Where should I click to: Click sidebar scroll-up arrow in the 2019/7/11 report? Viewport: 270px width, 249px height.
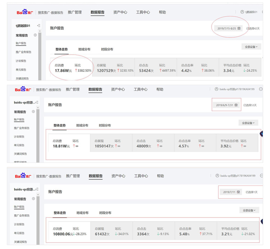tap(38, 195)
